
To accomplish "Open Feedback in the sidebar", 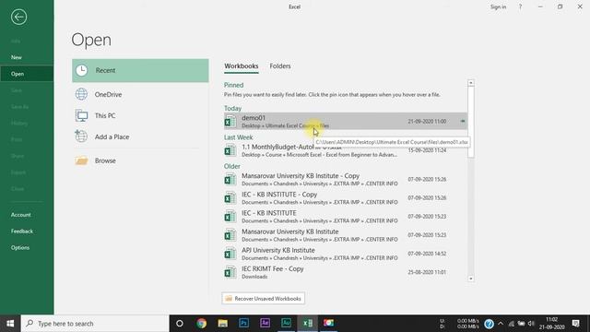I will click(22, 231).
